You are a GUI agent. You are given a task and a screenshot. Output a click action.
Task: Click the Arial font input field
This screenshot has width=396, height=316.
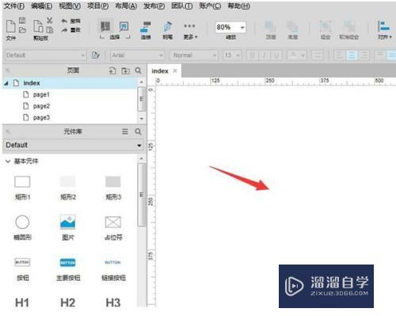click(137, 55)
